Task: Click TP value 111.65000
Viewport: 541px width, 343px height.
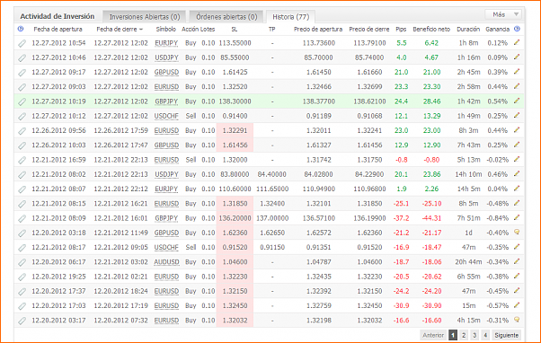Action: 272,189
